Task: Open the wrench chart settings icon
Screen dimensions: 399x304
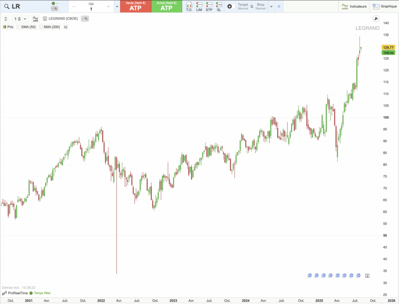Action: (375, 18)
